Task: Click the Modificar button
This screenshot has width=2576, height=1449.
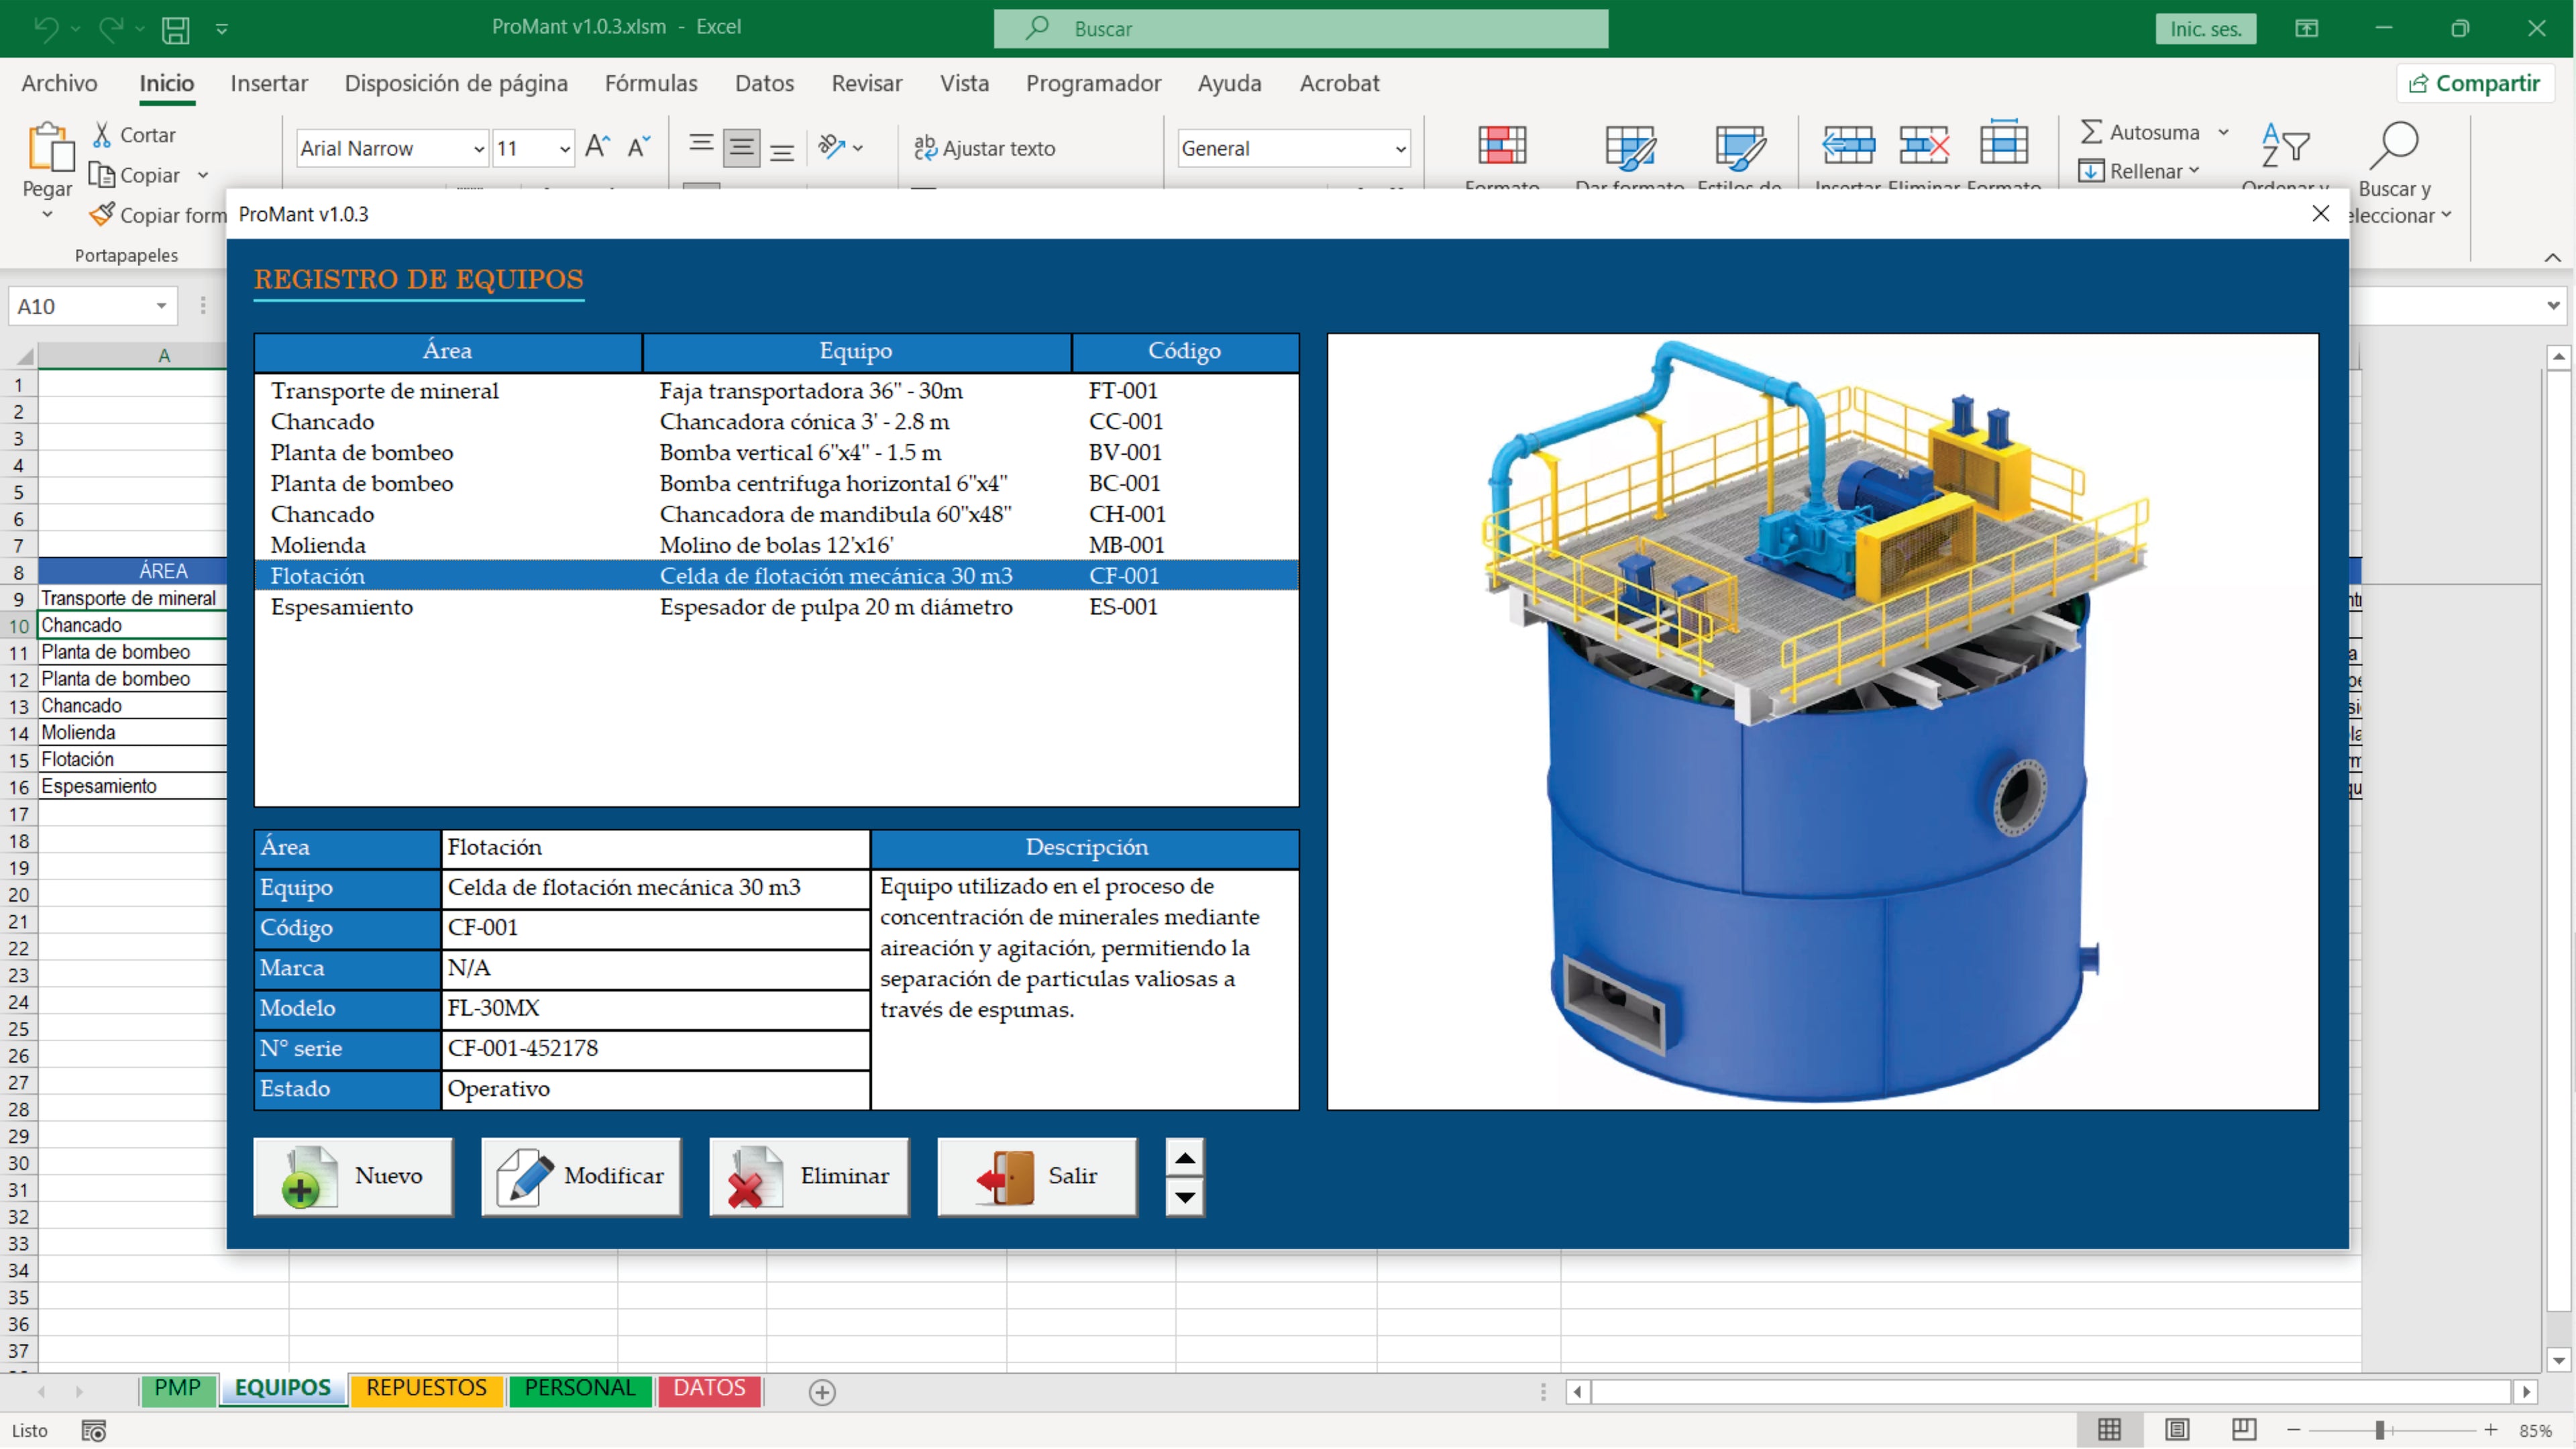Action: (x=581, y=1176)
